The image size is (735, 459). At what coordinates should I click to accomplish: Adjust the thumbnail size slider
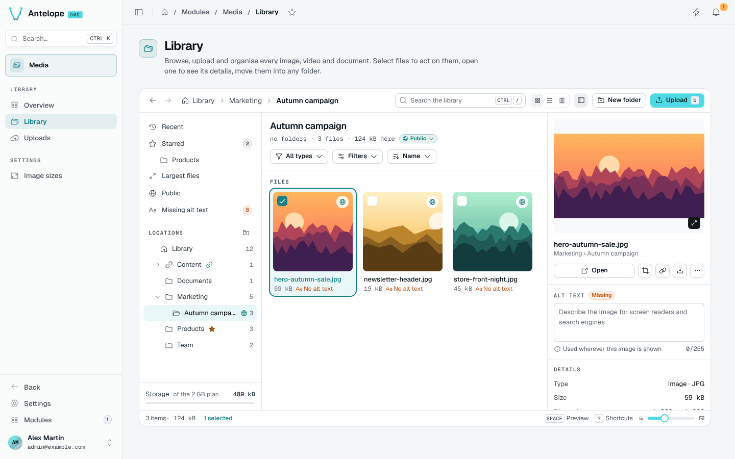coord(671,418)
